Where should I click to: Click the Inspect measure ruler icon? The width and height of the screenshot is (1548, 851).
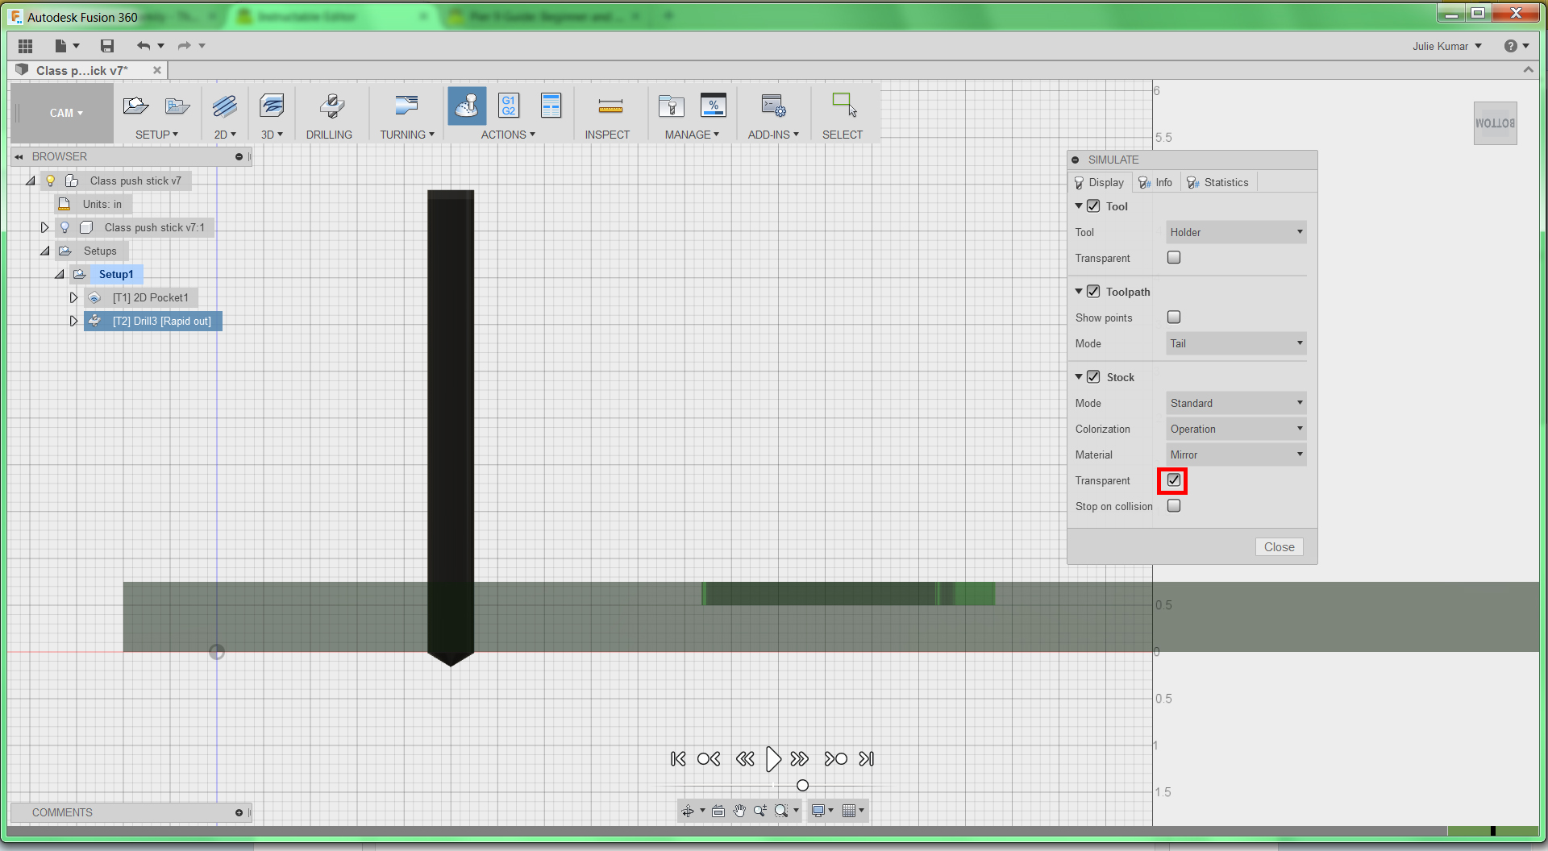click(x=610, y=106)
